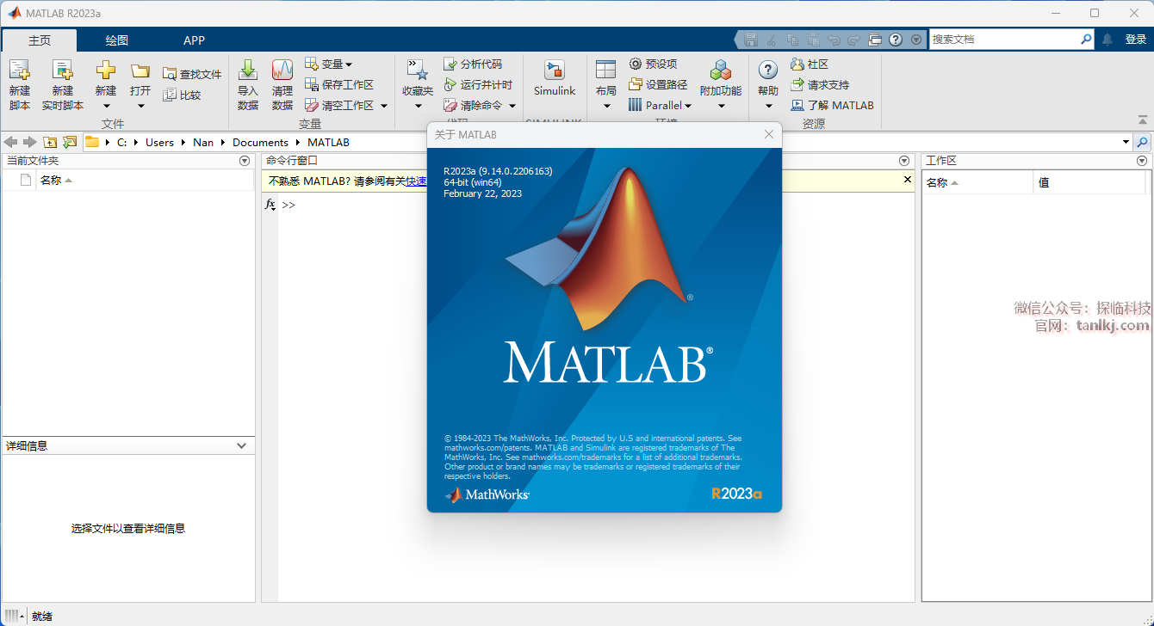Customize the quick access toolbar dropdown

click(x=915, y=40)
